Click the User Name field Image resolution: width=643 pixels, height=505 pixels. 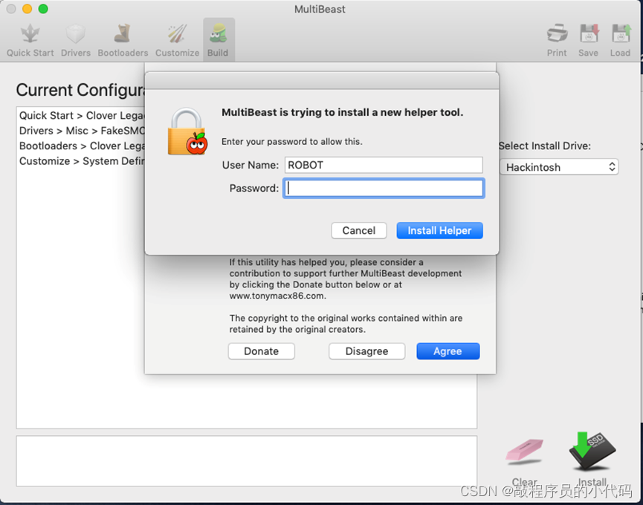click(x=384, y=165)
